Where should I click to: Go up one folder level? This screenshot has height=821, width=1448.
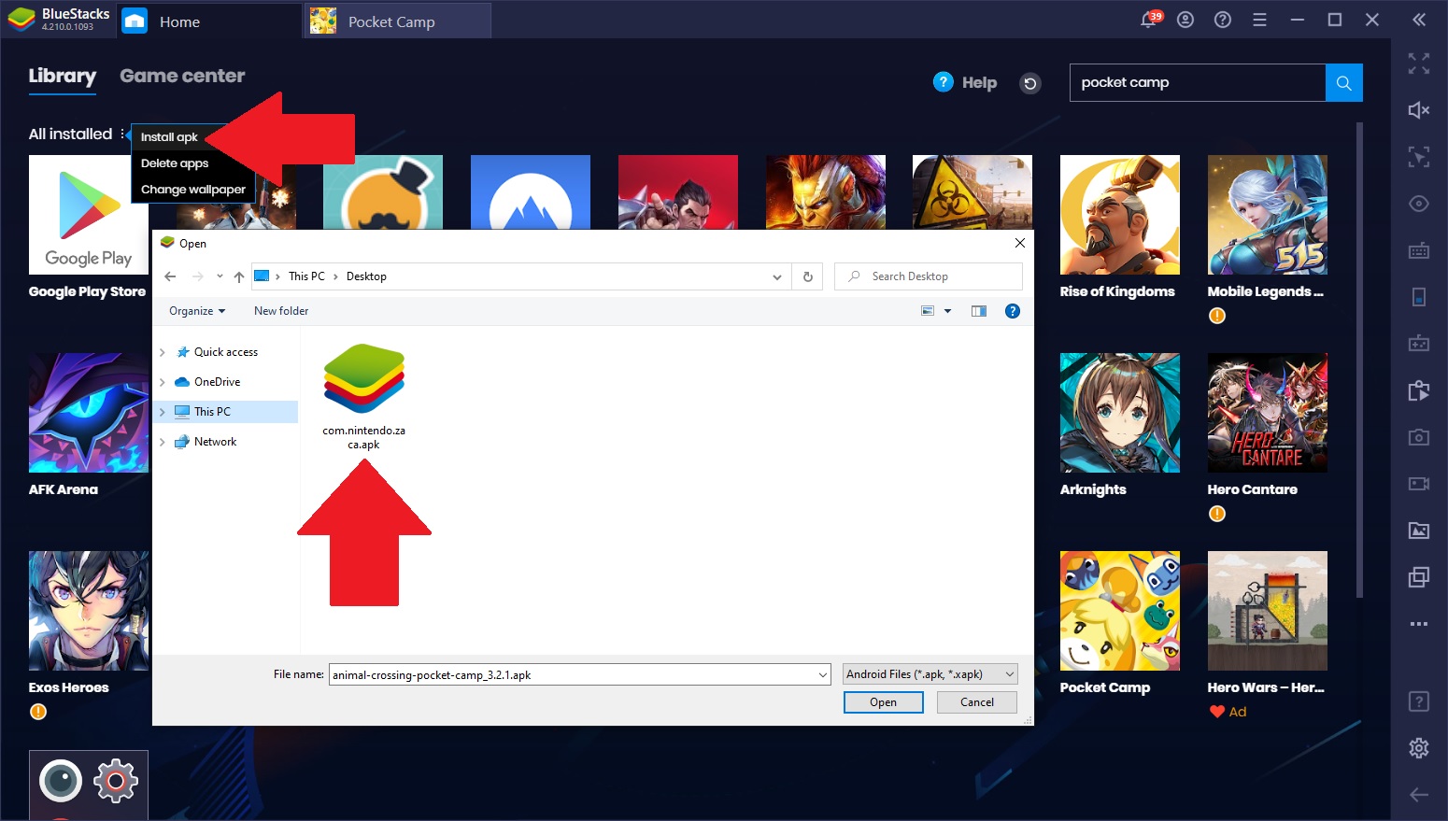239,276
